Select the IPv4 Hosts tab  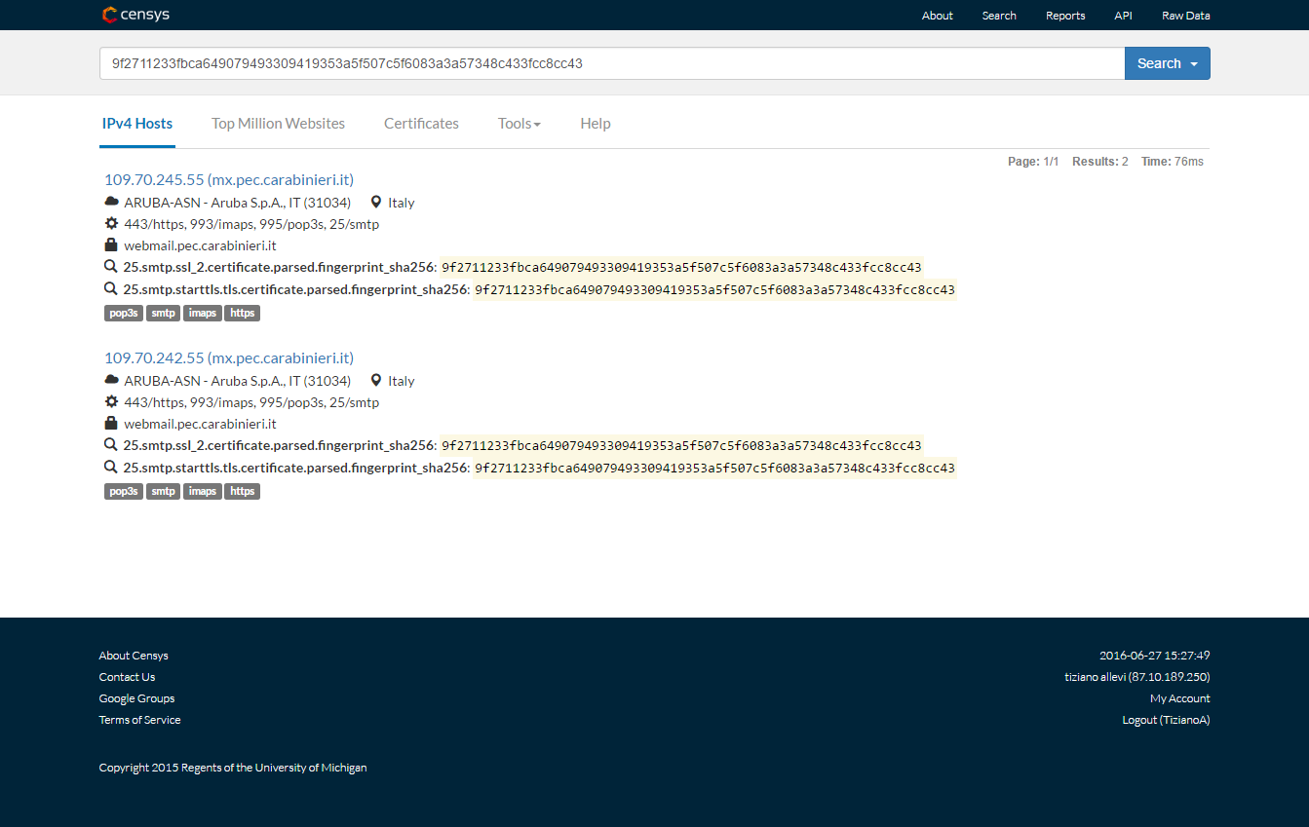coord(137,124)
